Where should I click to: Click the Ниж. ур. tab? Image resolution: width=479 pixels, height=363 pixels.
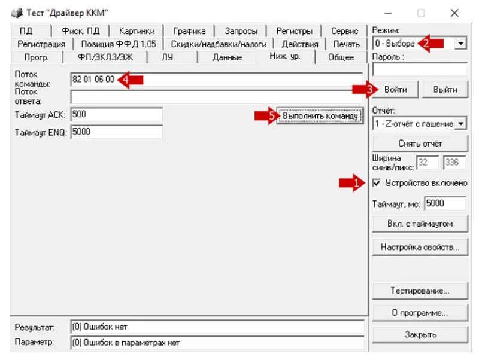point(285,56)
